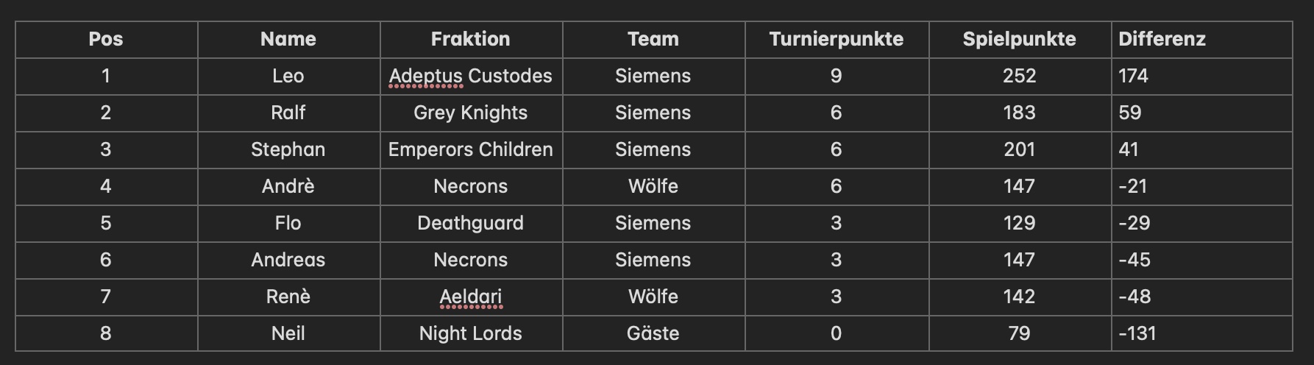Click the Gäste team cell
The image size is (1314, 365).
[x=653, y=333]
